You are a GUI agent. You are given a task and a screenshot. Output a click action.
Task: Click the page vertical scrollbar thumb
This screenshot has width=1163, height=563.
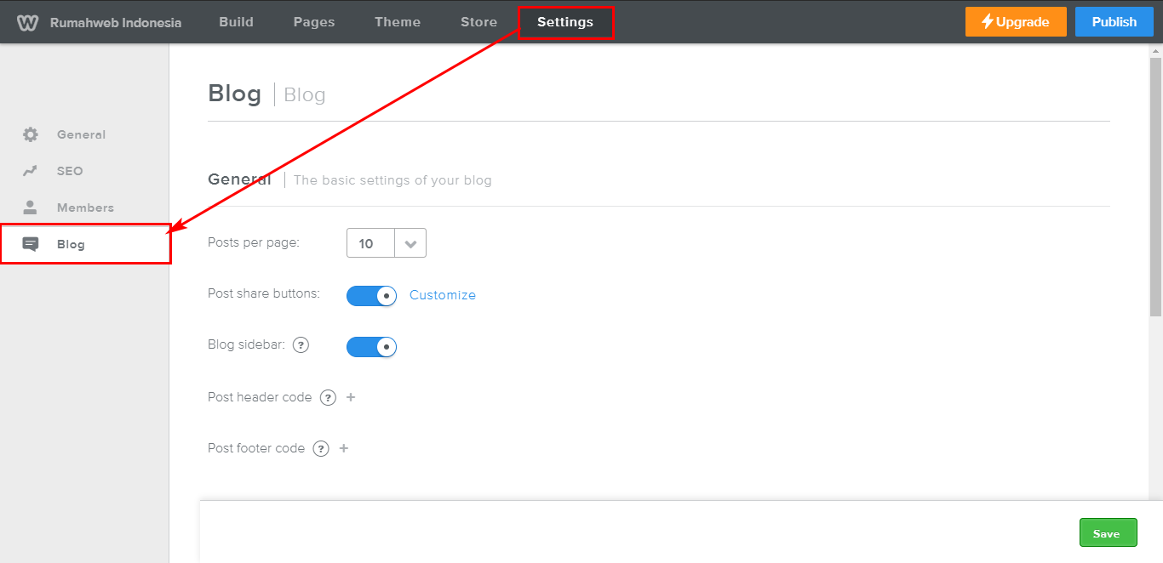(x=1155, y=187)
